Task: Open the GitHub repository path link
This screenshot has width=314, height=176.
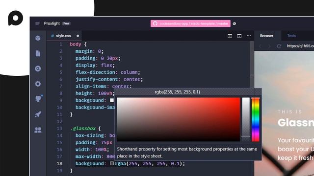Action: 190,23
